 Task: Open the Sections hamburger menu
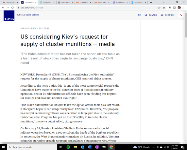[x=162, y=15]
